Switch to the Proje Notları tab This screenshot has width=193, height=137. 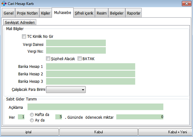click(27, 13)
